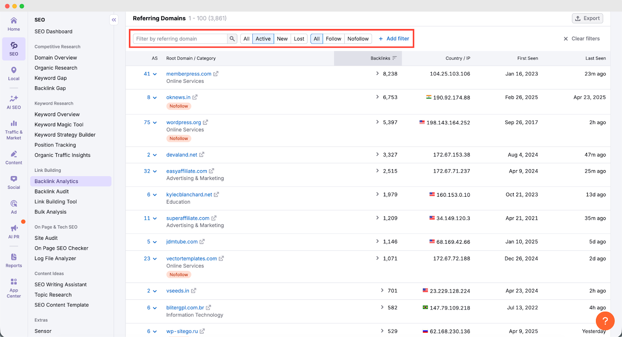Select the All status filter
This screenshot has height=337, width=622.
pyautogui.click(x=246, y=39)
